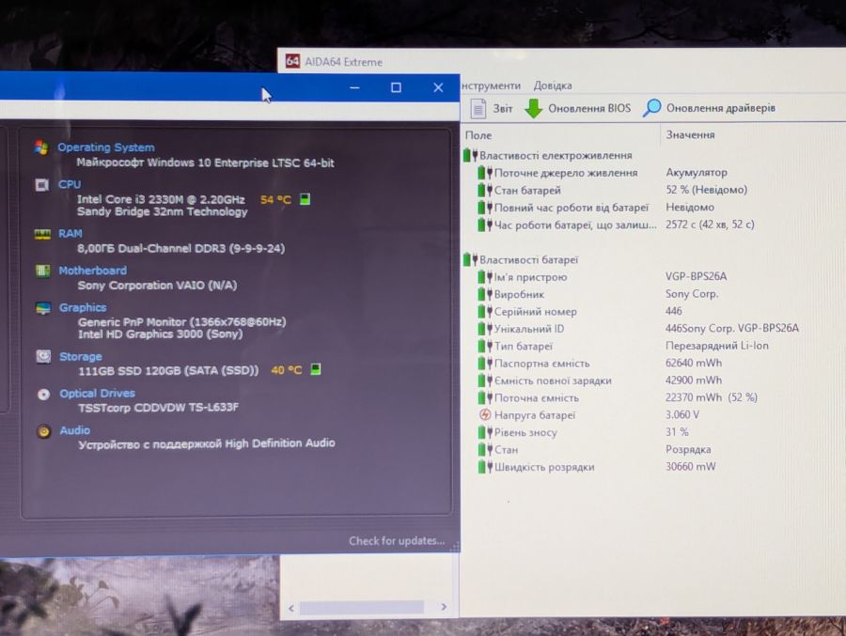Click the Check for updates... link
Viewport: 846px width, 636px height.
click(397, 540)
